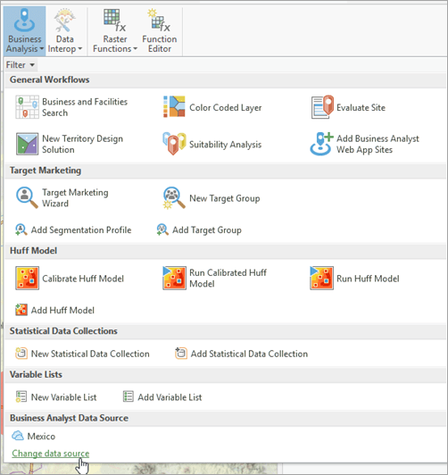The width and height of the screenshot is (448, 475).
Task: Click the 'Add Variable List' label text
Action: coord(170,397)
